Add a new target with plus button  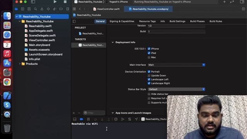74,113
